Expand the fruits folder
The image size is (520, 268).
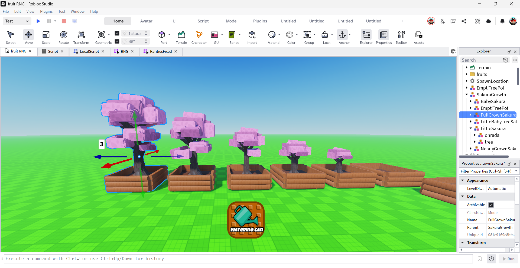point(467,74)
